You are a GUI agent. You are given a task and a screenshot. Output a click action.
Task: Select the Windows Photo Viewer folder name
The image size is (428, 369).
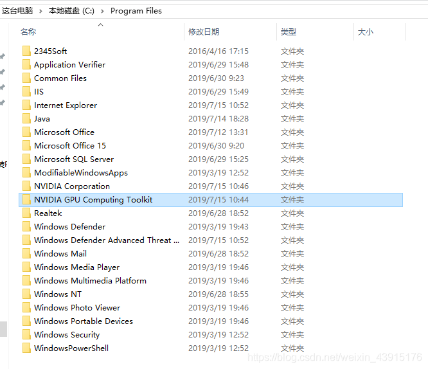coord(77,307)
